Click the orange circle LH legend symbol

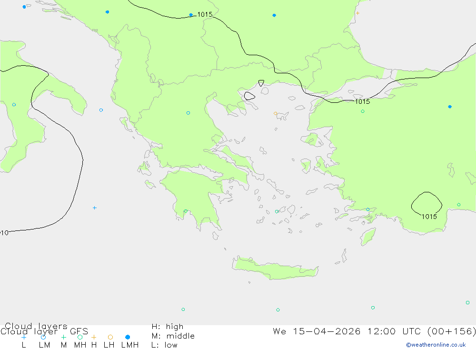[x=110, y=337]
